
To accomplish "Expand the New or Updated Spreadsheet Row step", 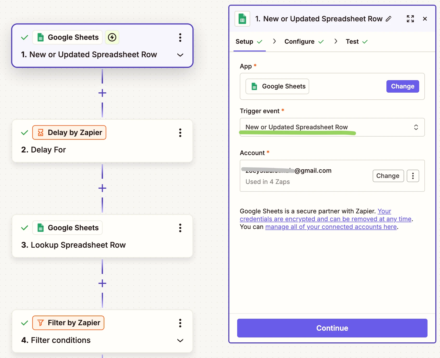I will tap(180, 55).
